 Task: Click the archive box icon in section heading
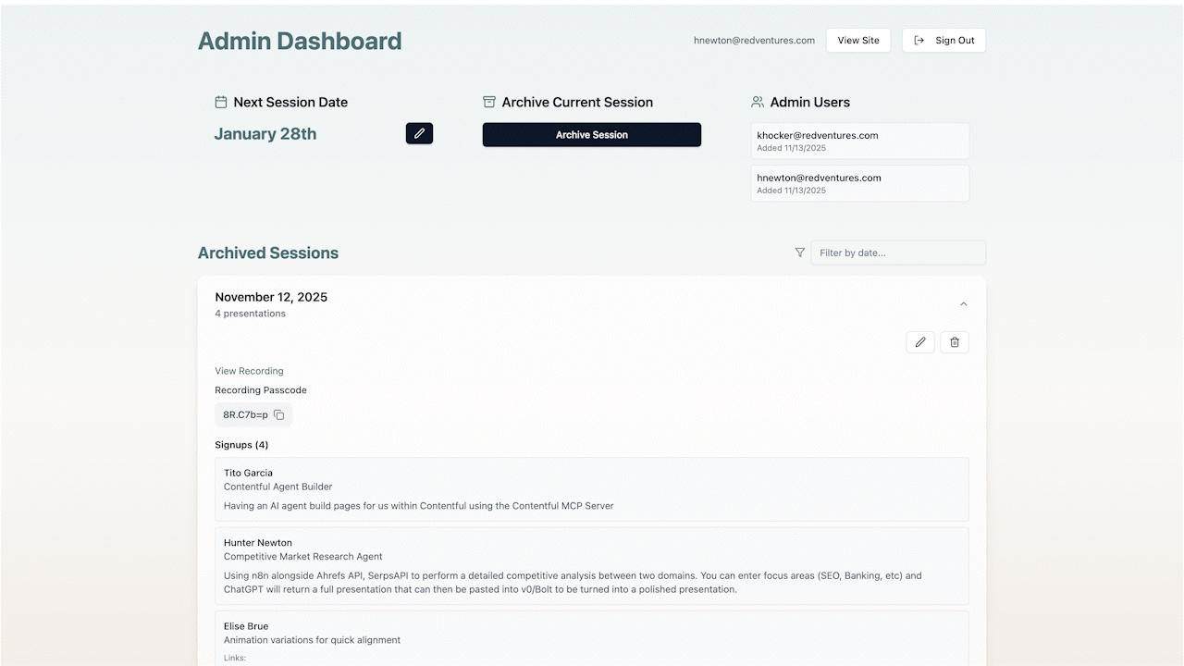(489, 102)
